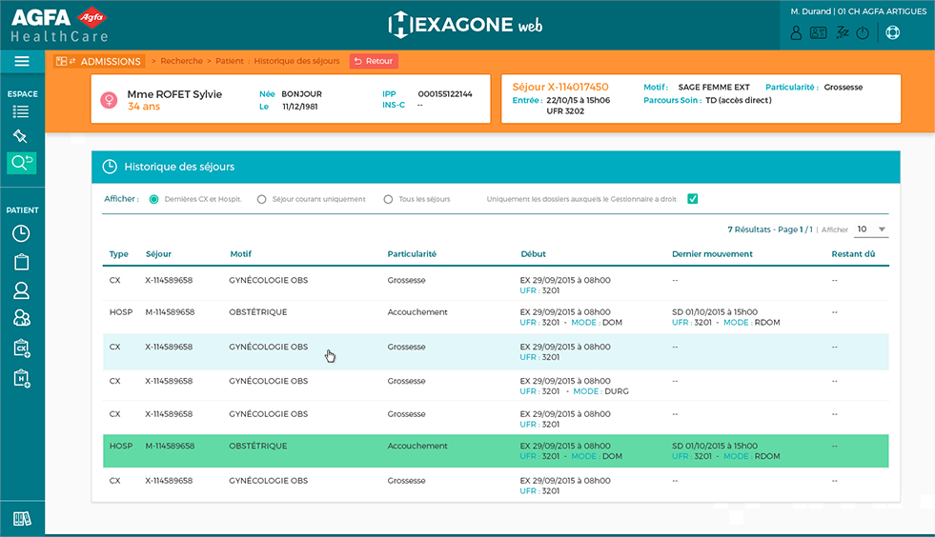Click the CX row with MODE DURG

[496, 386]
